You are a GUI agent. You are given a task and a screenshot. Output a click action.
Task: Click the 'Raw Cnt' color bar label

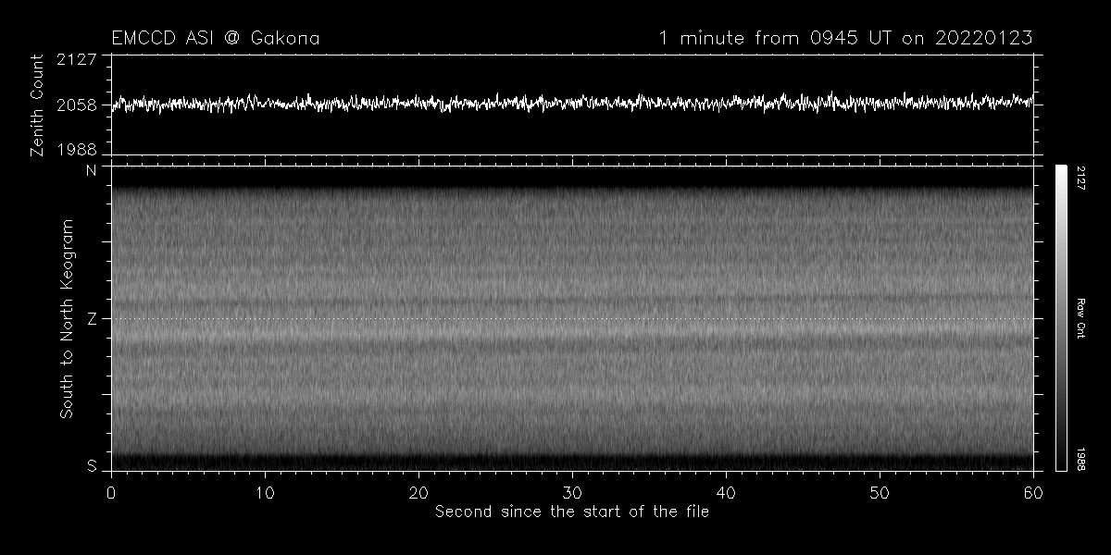coord(1080,318)
